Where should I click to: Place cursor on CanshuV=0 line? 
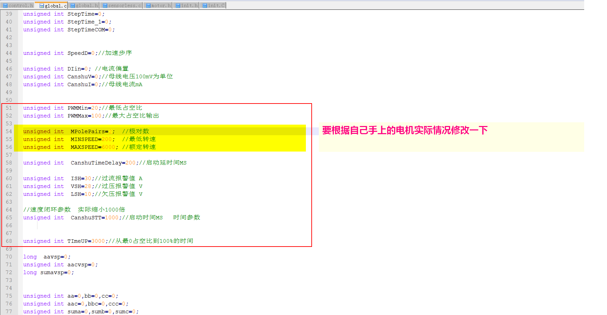(98, 77)
